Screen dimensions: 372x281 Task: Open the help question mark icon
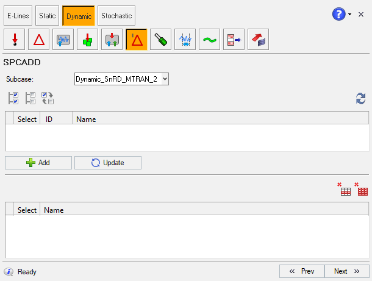point(339,14)
